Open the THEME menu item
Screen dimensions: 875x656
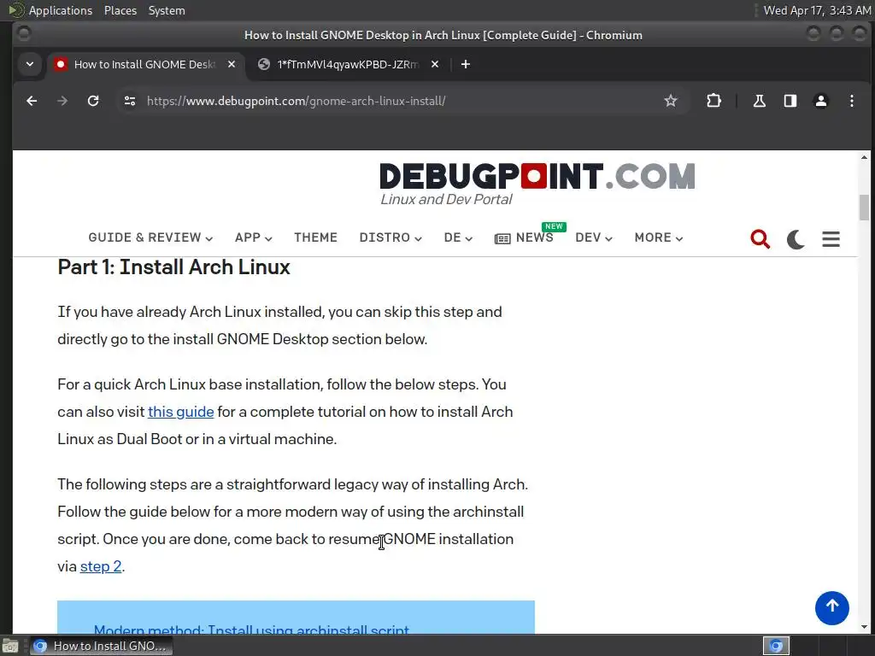point(316,237)
